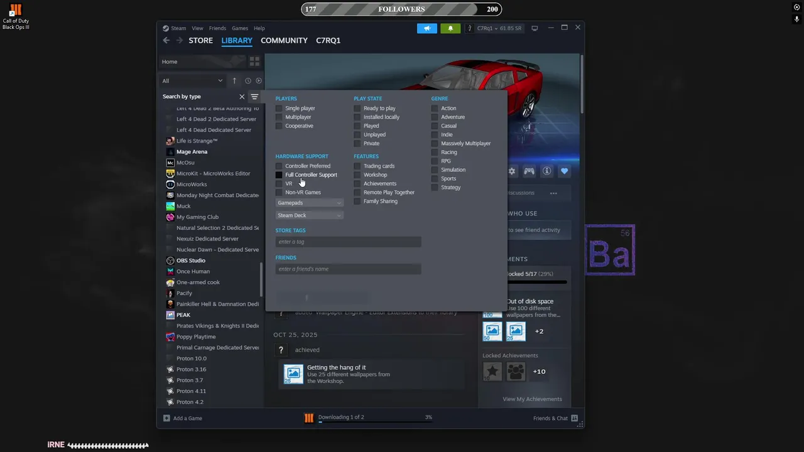804x452 pixels.
Task: Switch to the COMMUNITY tab
Action: click(284, 40)
